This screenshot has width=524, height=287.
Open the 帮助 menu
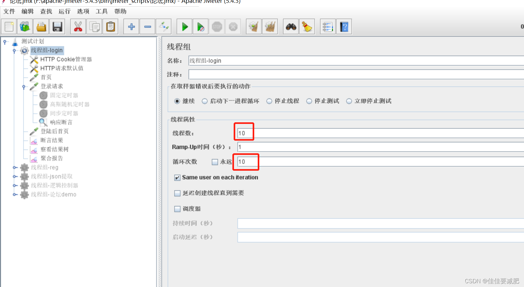120,11
